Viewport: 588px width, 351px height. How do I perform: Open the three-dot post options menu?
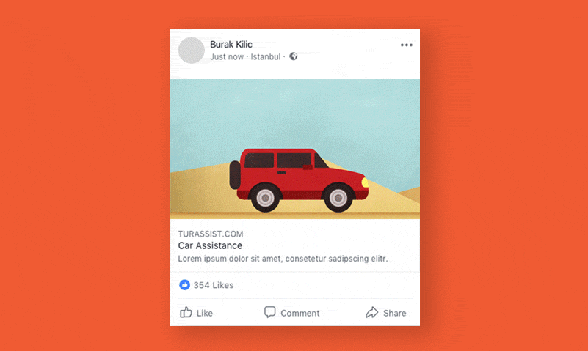pyautogui.click(x=406, y=45)
